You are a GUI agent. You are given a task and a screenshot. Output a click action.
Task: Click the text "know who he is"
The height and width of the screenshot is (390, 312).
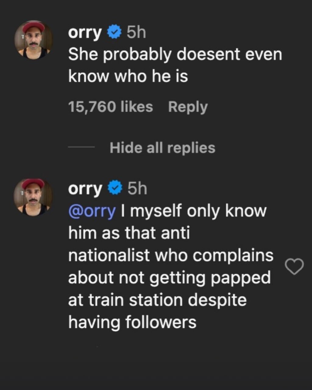[x=128, y=76]
